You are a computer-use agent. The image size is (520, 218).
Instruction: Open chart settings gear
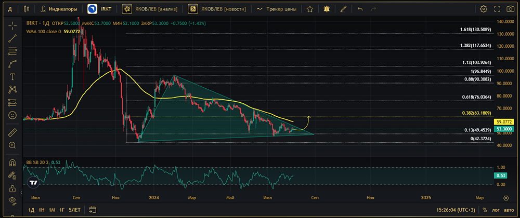(x=484, y=9)
